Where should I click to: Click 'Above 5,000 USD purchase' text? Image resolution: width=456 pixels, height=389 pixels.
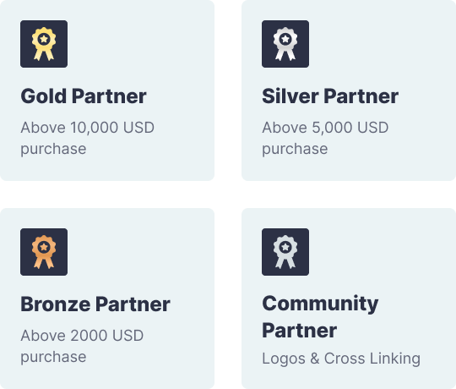(x=325, y=139)
